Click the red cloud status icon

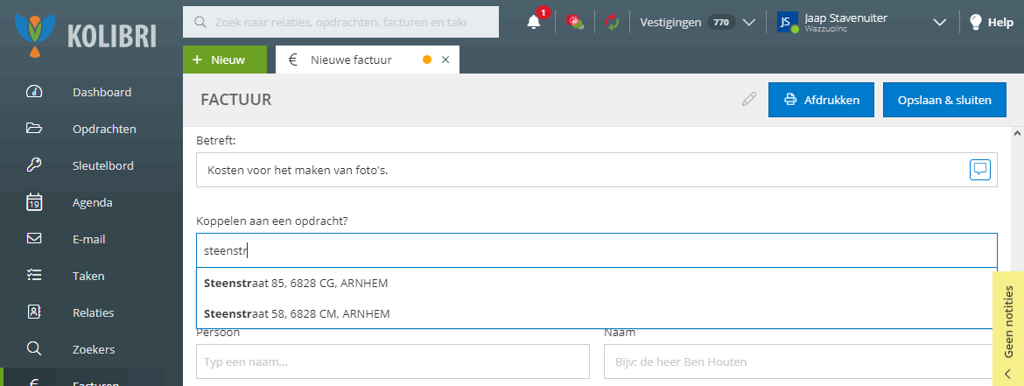tap(575, 22)
